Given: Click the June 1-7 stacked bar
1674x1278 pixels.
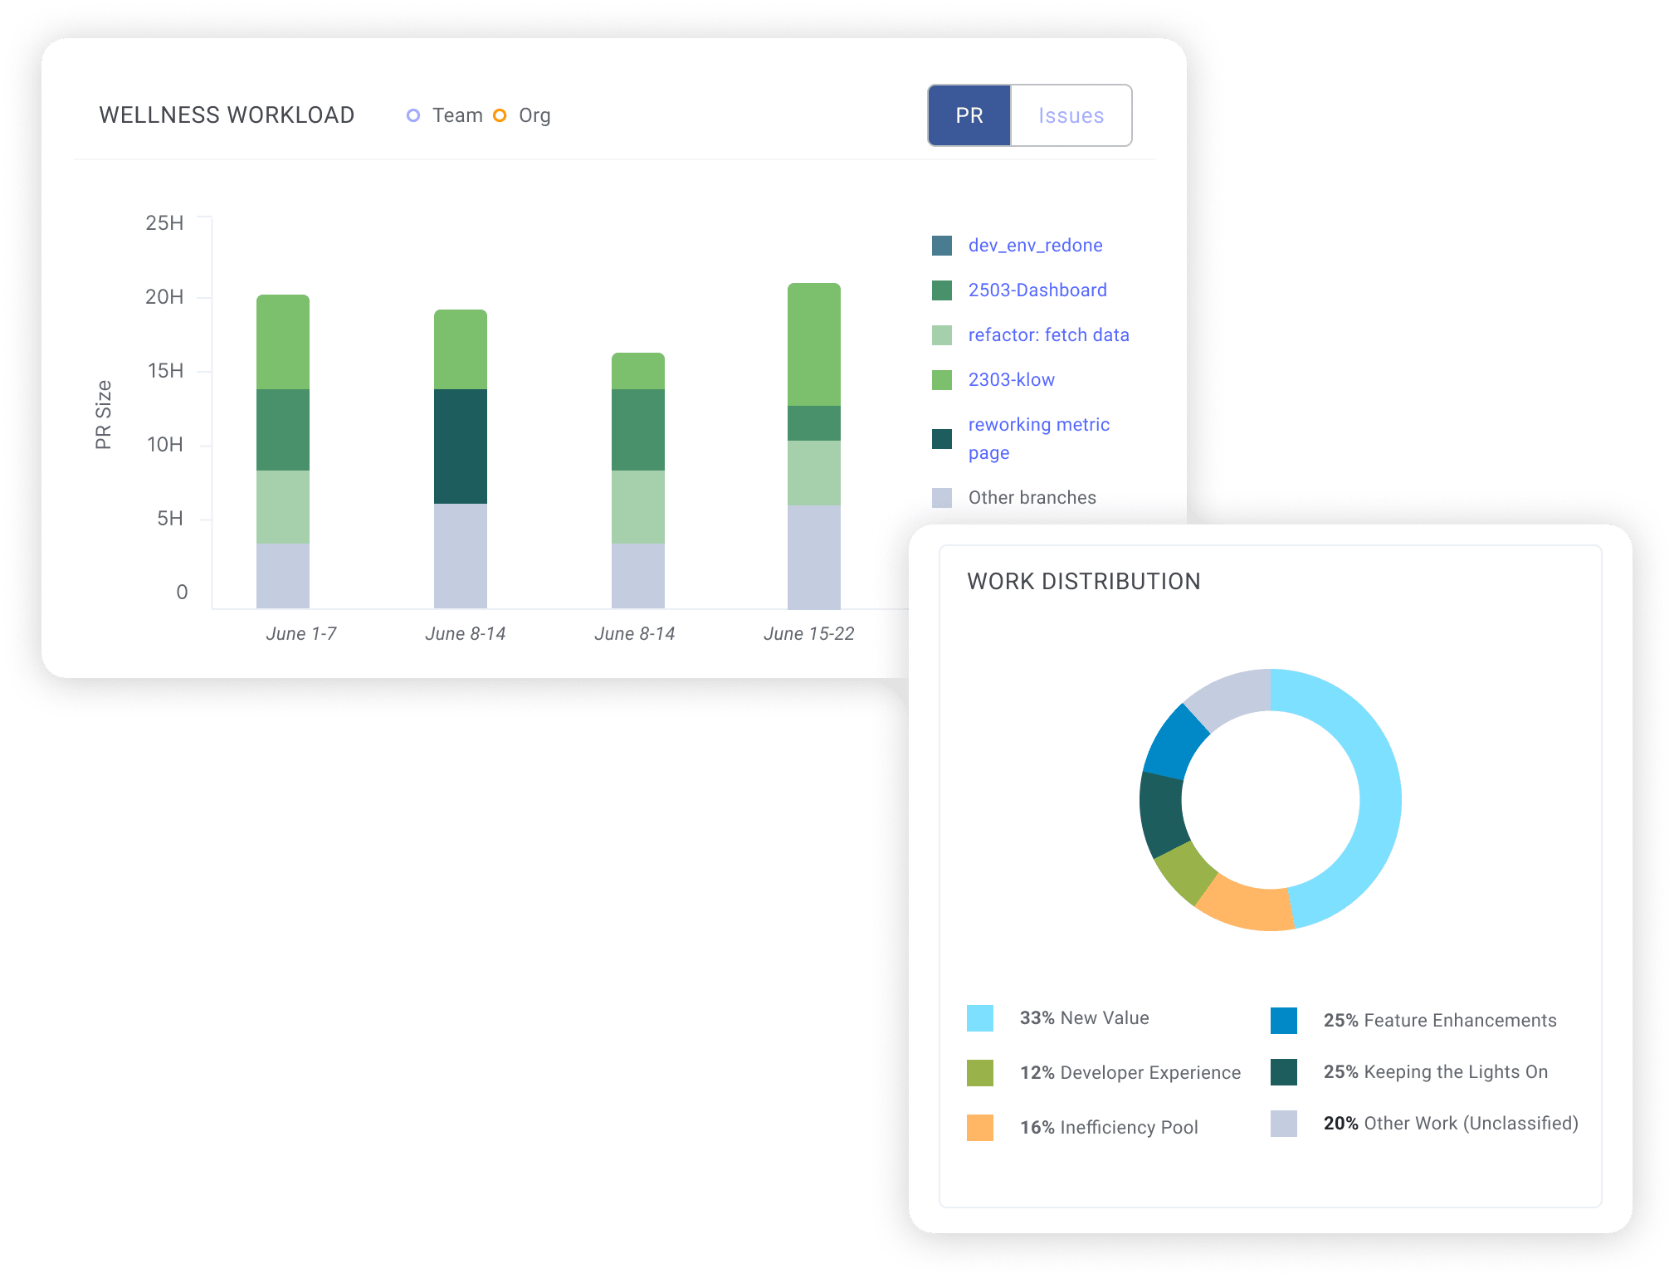Looking at the screenshot, I should point(283,451).
